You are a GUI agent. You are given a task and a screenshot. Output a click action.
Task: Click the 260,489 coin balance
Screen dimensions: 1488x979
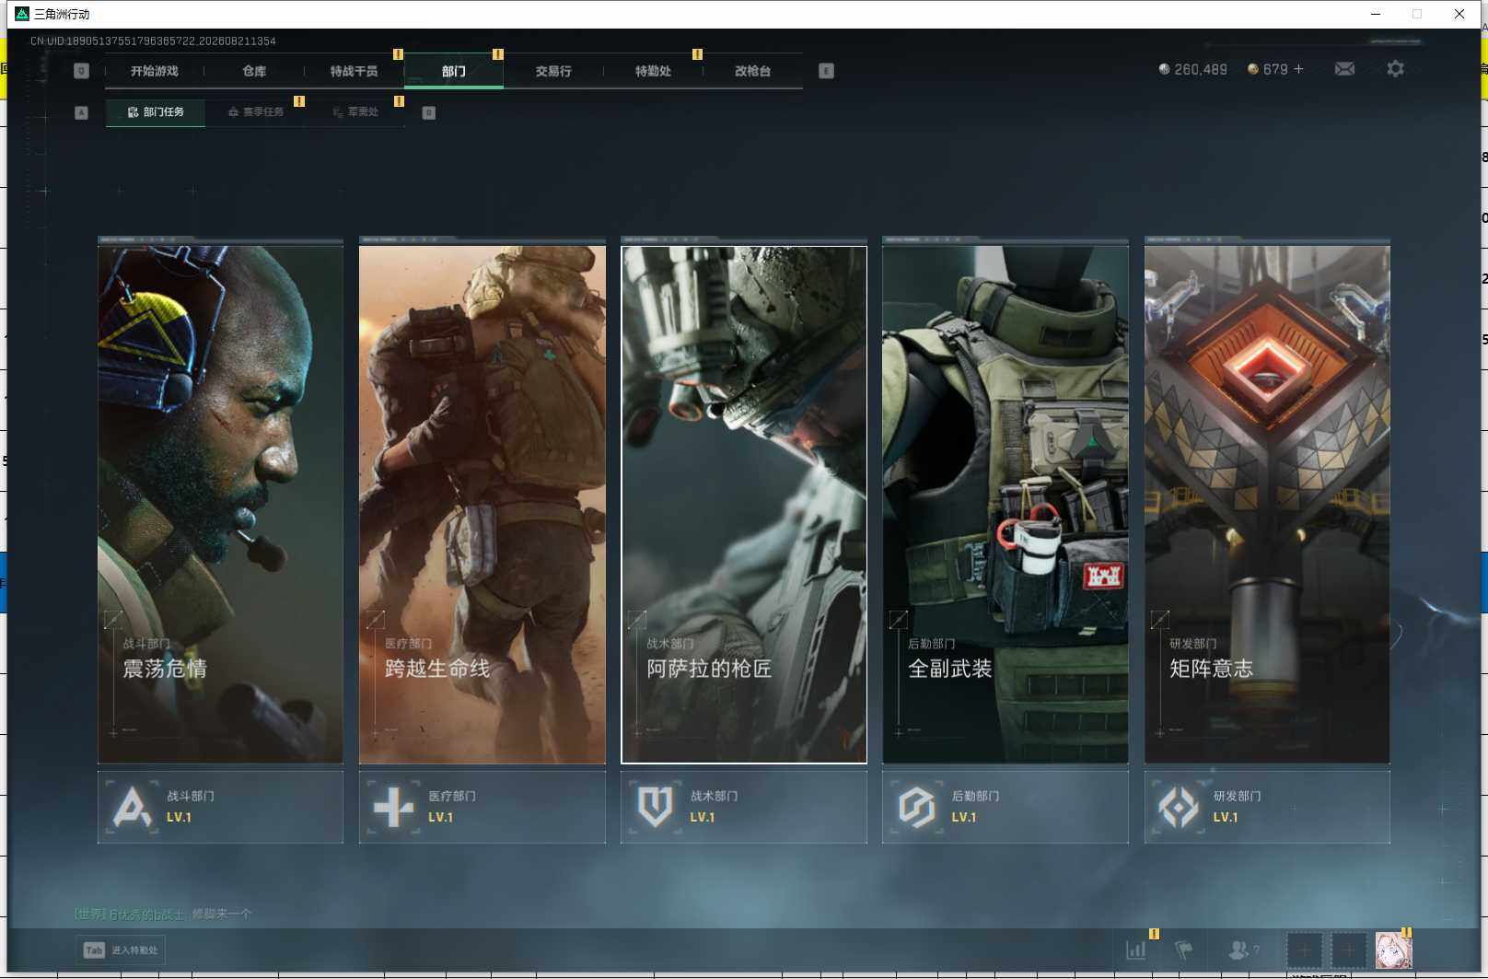(x=1192, y=69)
